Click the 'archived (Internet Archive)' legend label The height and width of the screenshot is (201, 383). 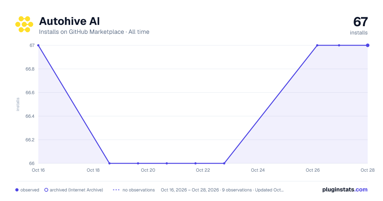click(76, 190)
